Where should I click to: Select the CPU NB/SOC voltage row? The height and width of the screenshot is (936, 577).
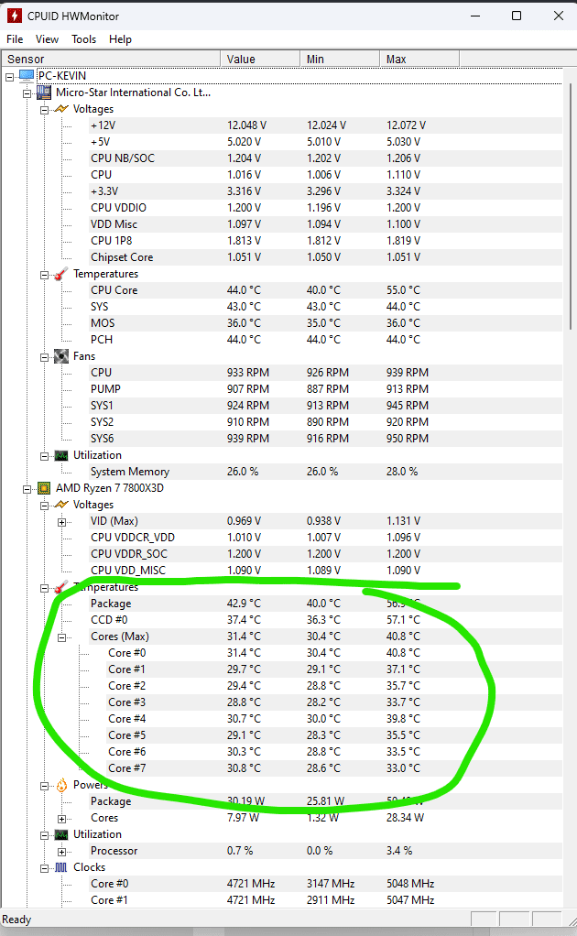point(325,158)
